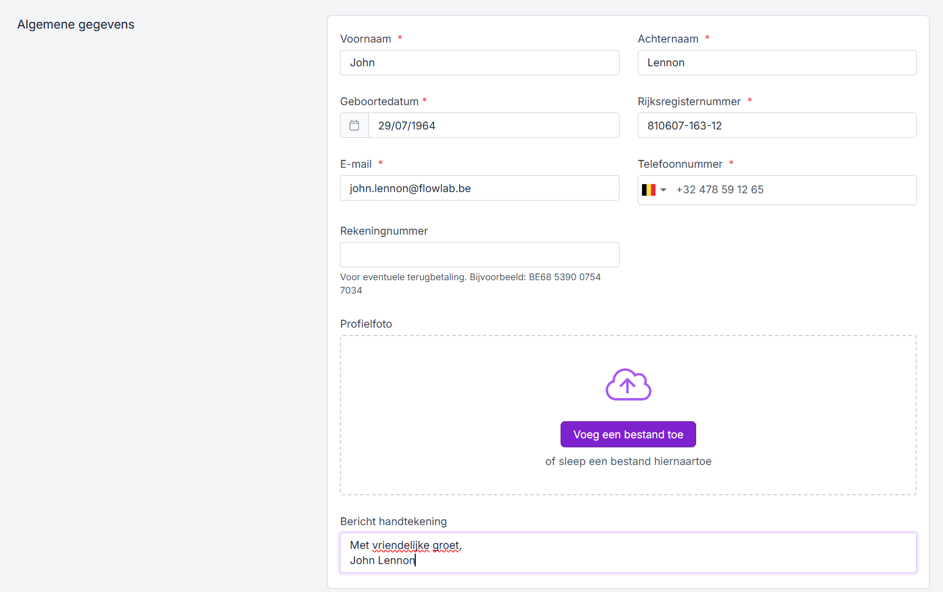Expand the phone country code dropdown arrow
Screen dimensions: 943x592
click(x=663, y=190)
